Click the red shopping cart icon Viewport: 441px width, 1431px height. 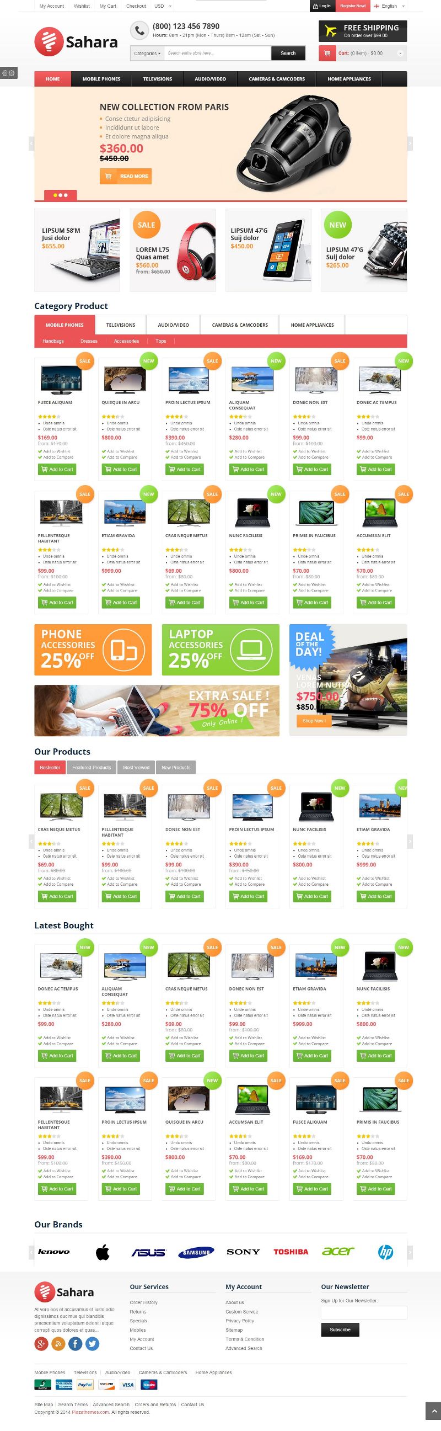pyautogui.click(x=327, y=54)
